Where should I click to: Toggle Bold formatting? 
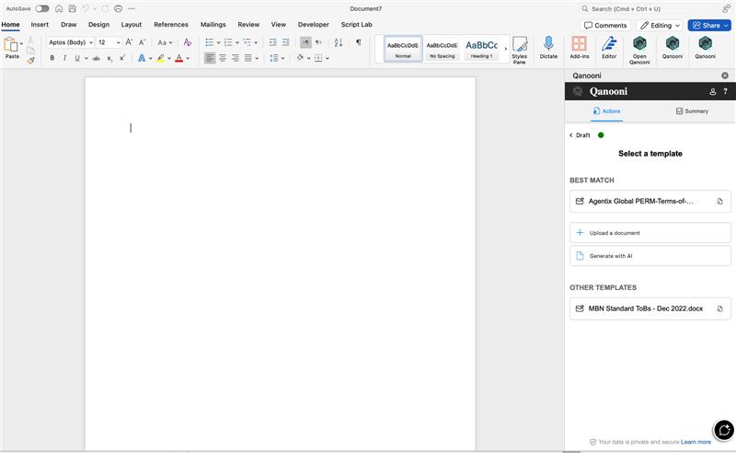52,58
